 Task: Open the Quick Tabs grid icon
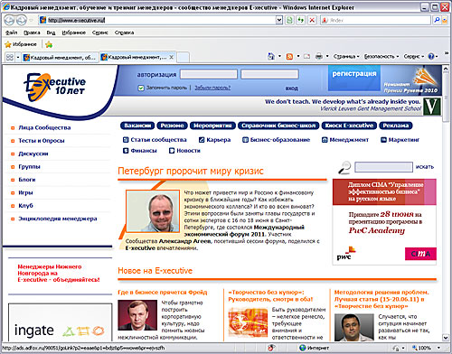pyautogui.click(x=10, y=57)
